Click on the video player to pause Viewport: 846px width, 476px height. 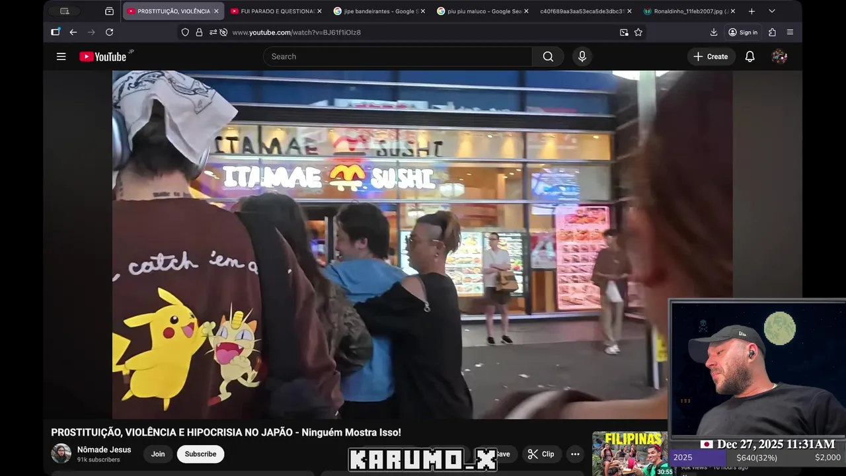tap(422, 245)
